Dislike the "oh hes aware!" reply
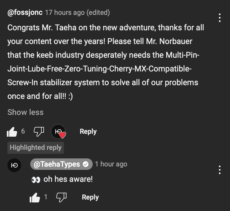This screenshot has height=211, width=230. 62,197
